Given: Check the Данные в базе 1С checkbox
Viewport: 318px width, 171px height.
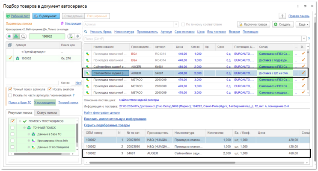Looking at the screenshot, I should coord(12,134).
